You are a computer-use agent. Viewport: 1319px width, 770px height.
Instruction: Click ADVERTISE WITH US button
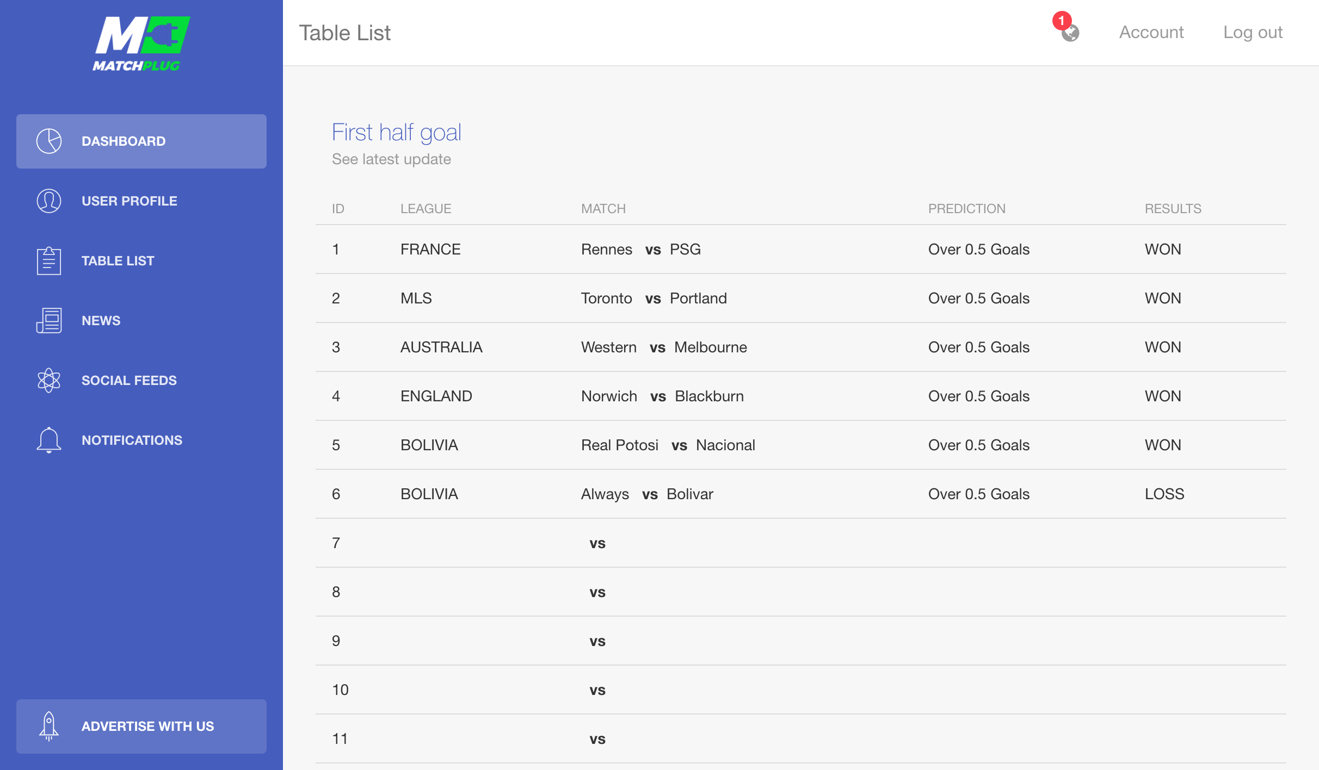coord(141,726)
